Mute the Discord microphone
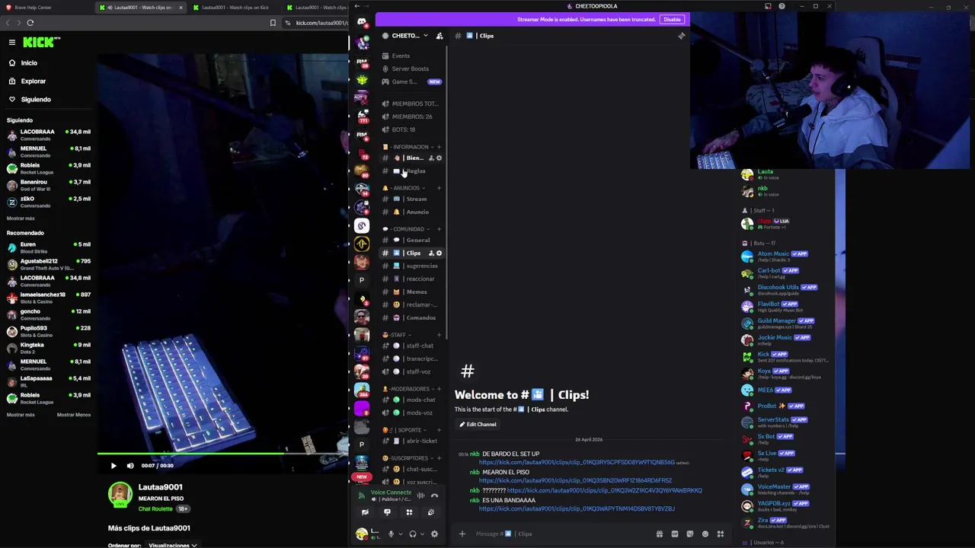Image resolution: width=975 pixels, height=548 pixels. [x=391, y=534]
